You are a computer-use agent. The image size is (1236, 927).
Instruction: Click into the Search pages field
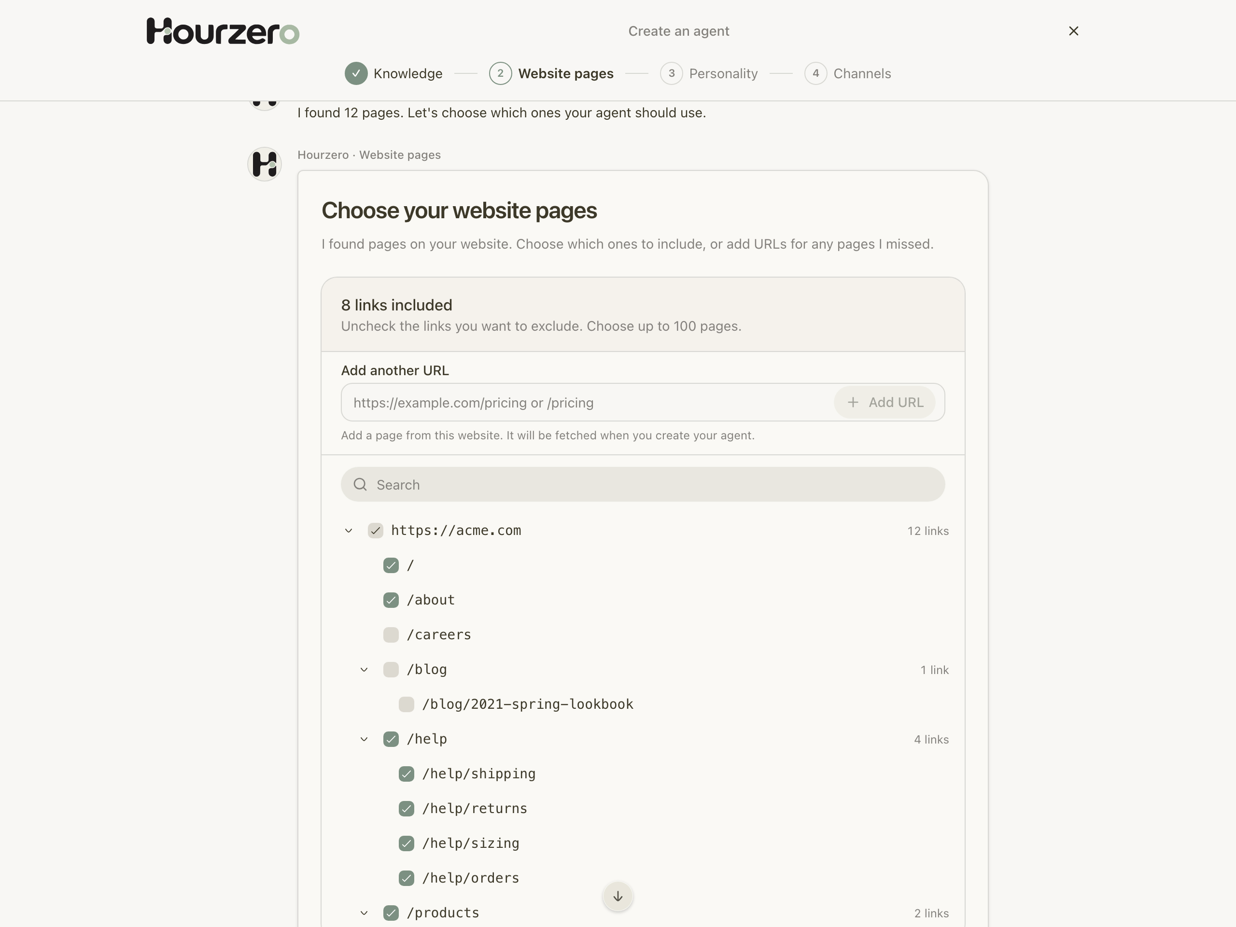[x=643, y=484]
